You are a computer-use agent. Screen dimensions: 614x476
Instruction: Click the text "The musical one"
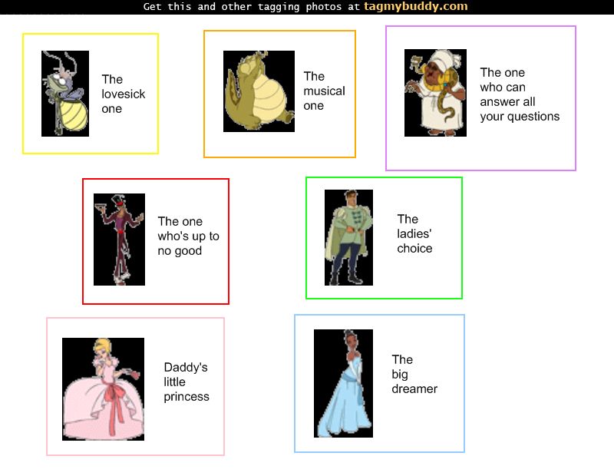coord(324,91)
